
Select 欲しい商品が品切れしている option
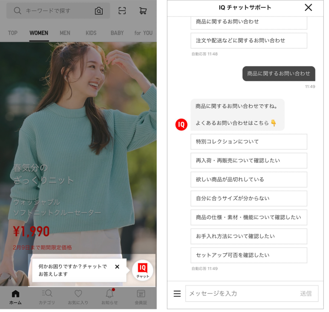pos(249,179)
